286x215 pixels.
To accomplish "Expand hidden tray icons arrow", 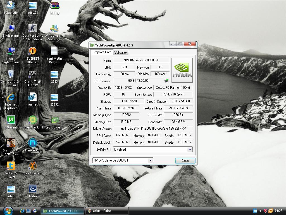I will (x=261, y=211).
